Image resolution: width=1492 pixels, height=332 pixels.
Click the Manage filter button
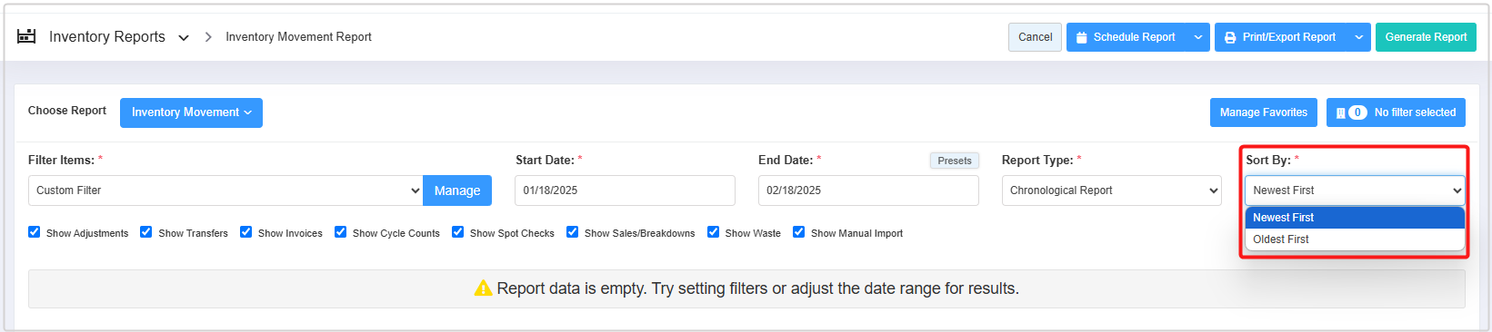[457, 190]
